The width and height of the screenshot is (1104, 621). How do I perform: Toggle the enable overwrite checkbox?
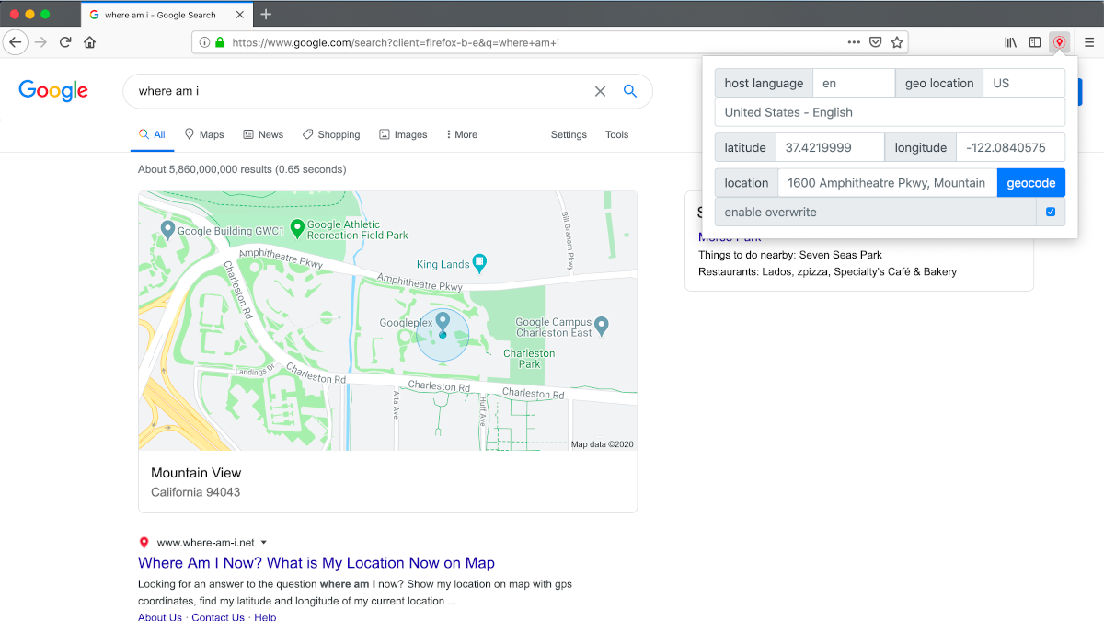click(x=1051, y=213)
